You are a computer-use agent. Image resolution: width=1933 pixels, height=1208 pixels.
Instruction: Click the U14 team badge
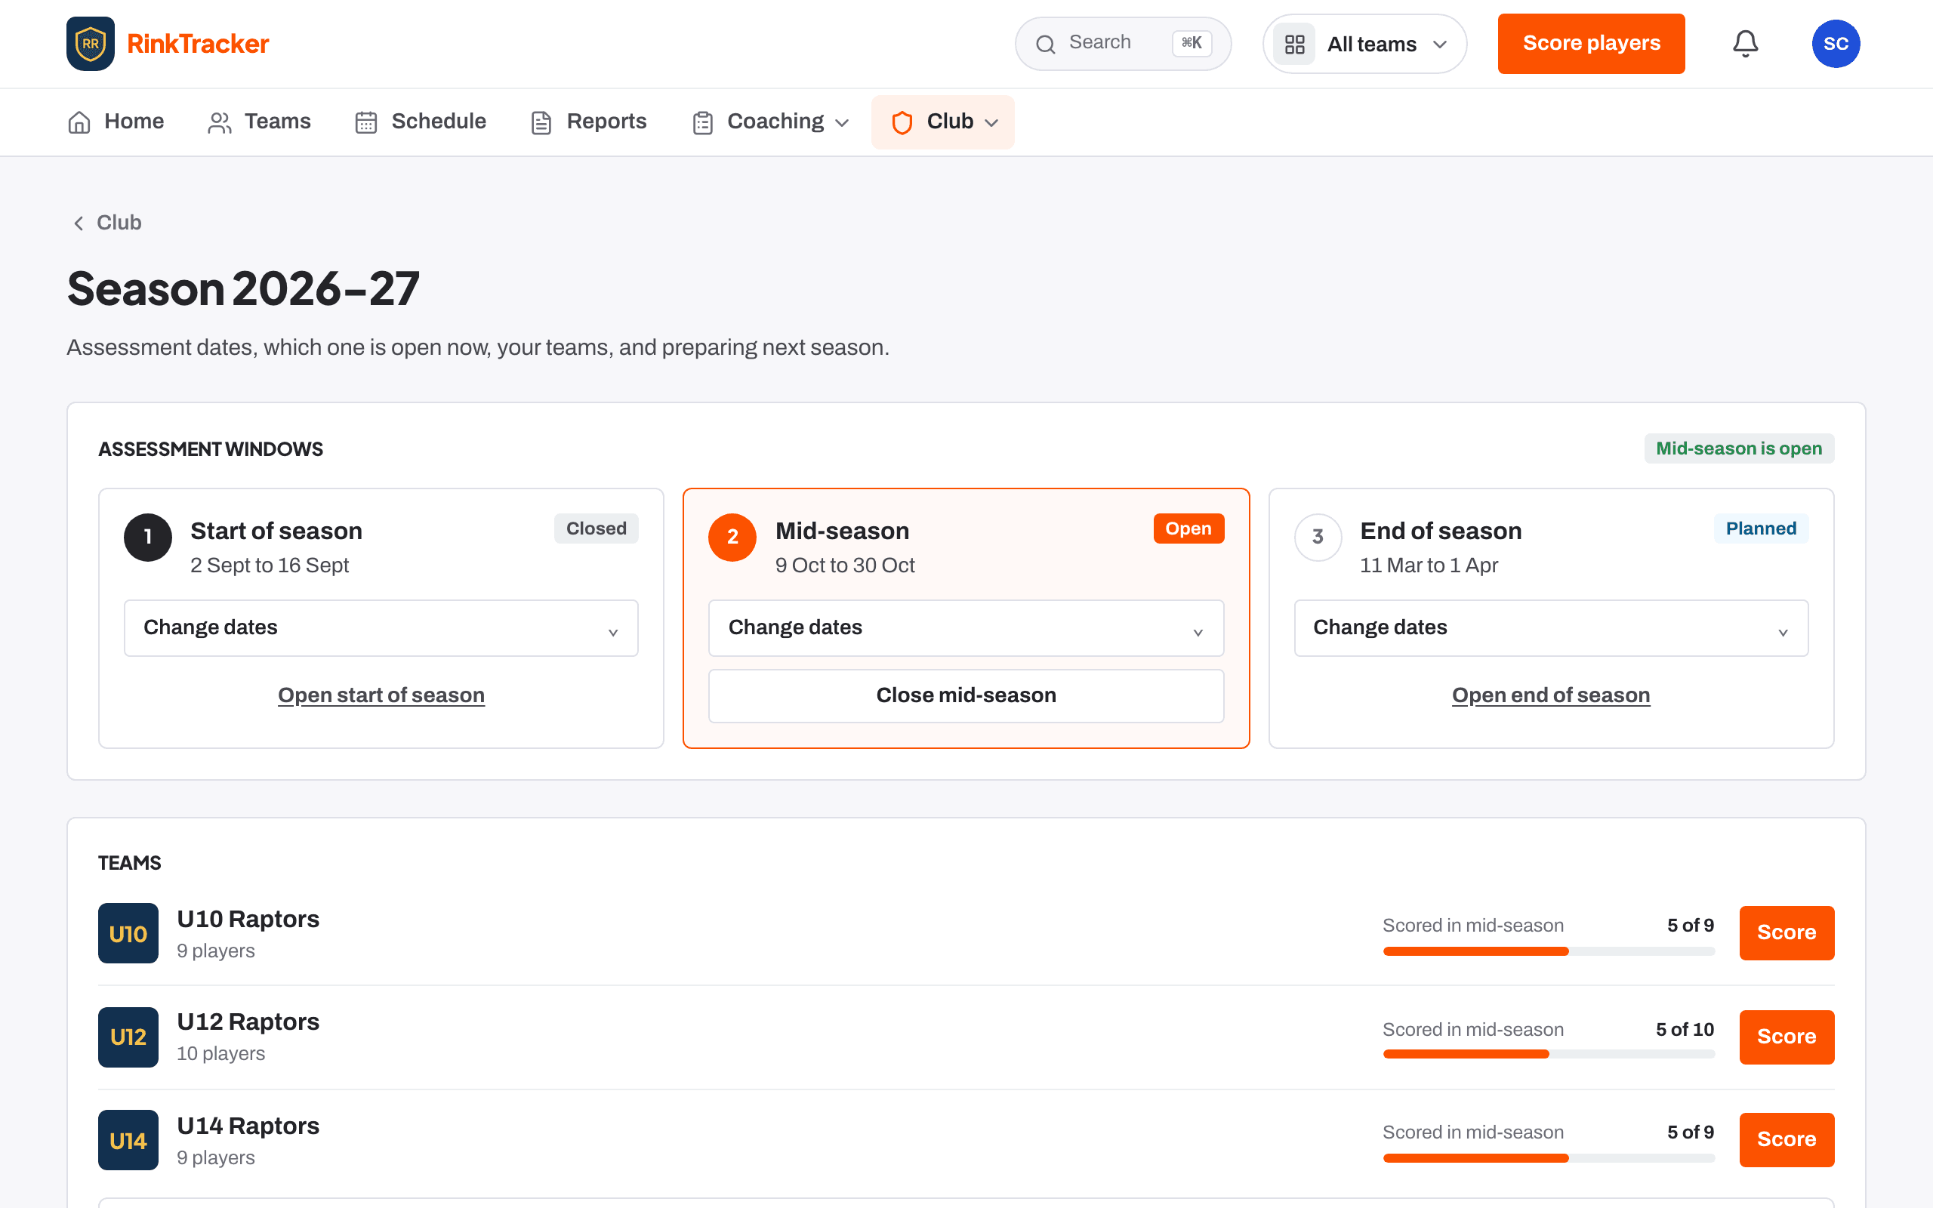(128, 1140)
